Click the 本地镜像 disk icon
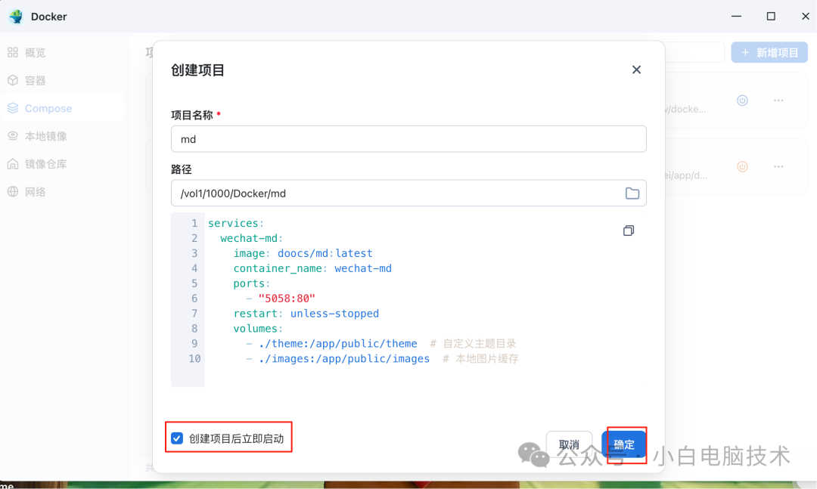The height and width of the screenshot is (489, 817). [13, 136]
